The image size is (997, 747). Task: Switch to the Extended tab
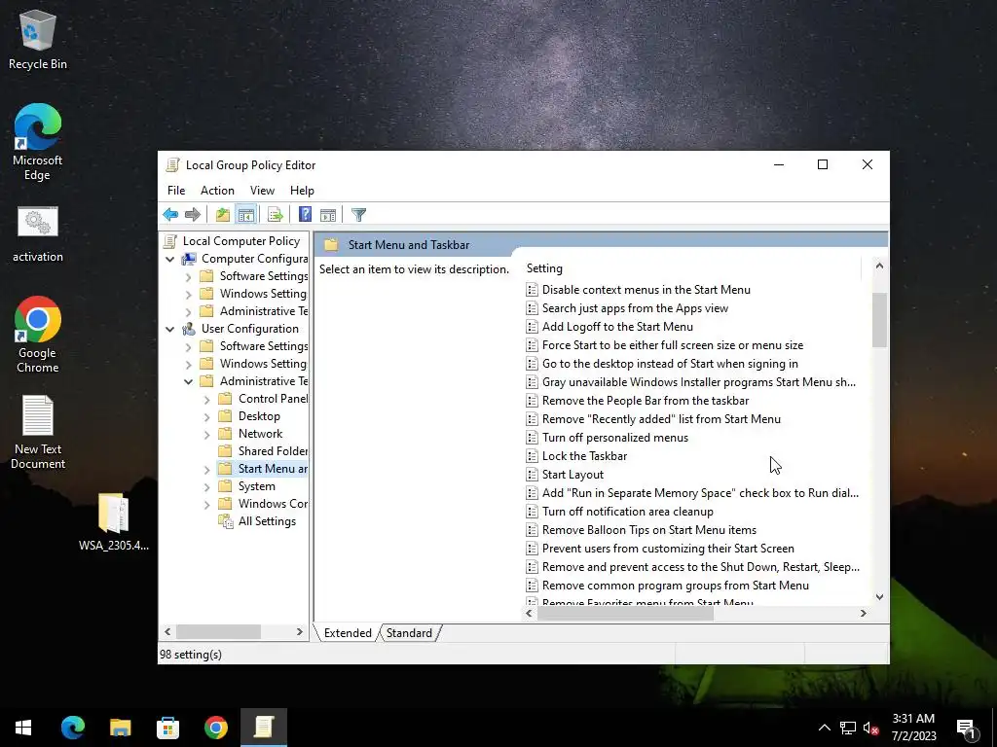[x=348, y=632]
